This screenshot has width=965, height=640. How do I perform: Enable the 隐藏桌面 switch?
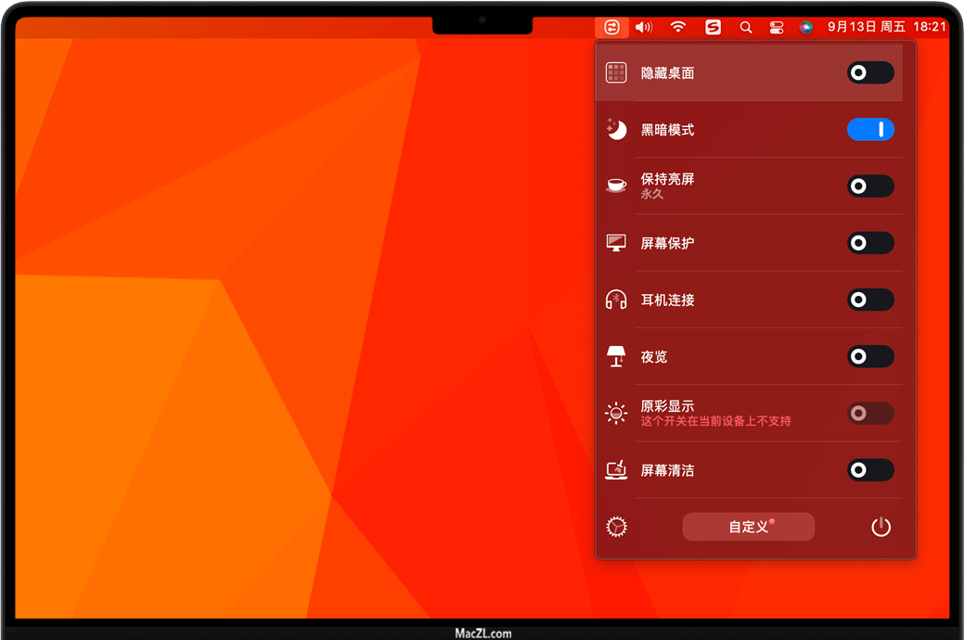click(x=870, y=72)
